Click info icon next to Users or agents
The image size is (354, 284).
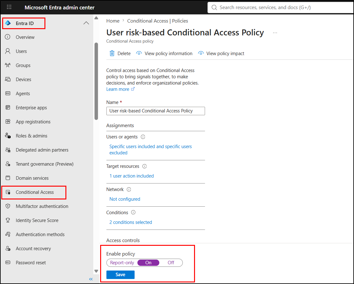(x=143, y=137)
